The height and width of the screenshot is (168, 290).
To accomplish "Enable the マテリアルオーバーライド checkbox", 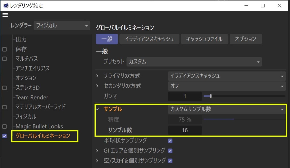I will coord(5,107).
